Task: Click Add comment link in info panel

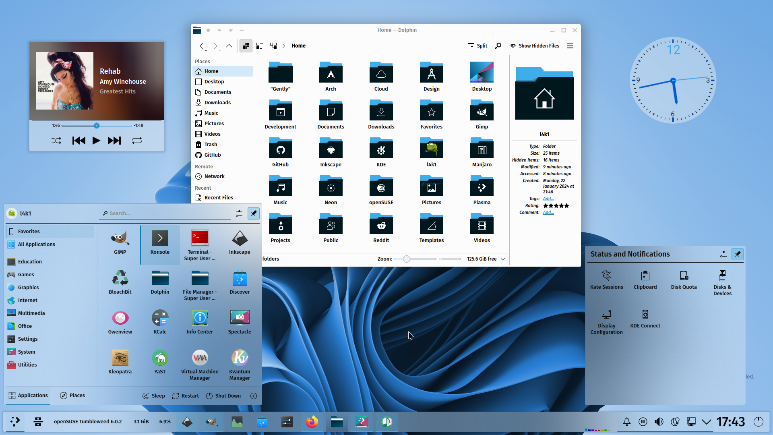Action: tap(548, 213)
